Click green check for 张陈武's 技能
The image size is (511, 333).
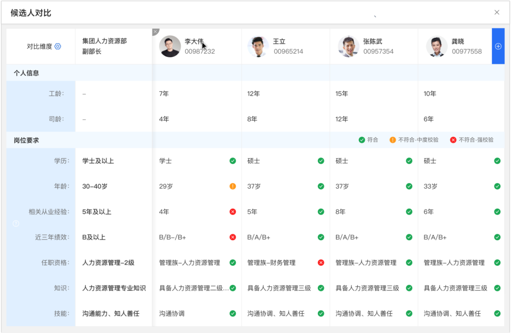coord(409,314)
